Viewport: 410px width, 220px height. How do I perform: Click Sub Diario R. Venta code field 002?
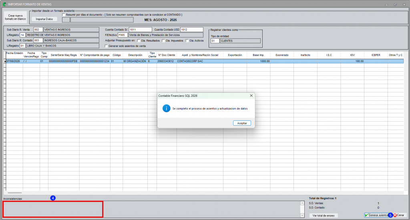[x=38, y=30]
